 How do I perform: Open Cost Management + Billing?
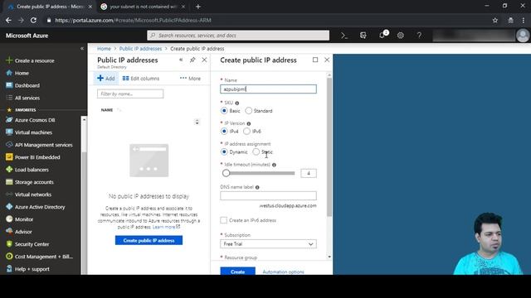(x=39, y=257)
